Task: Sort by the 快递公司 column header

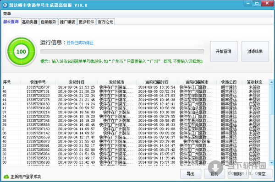Action: click(229, 82)
